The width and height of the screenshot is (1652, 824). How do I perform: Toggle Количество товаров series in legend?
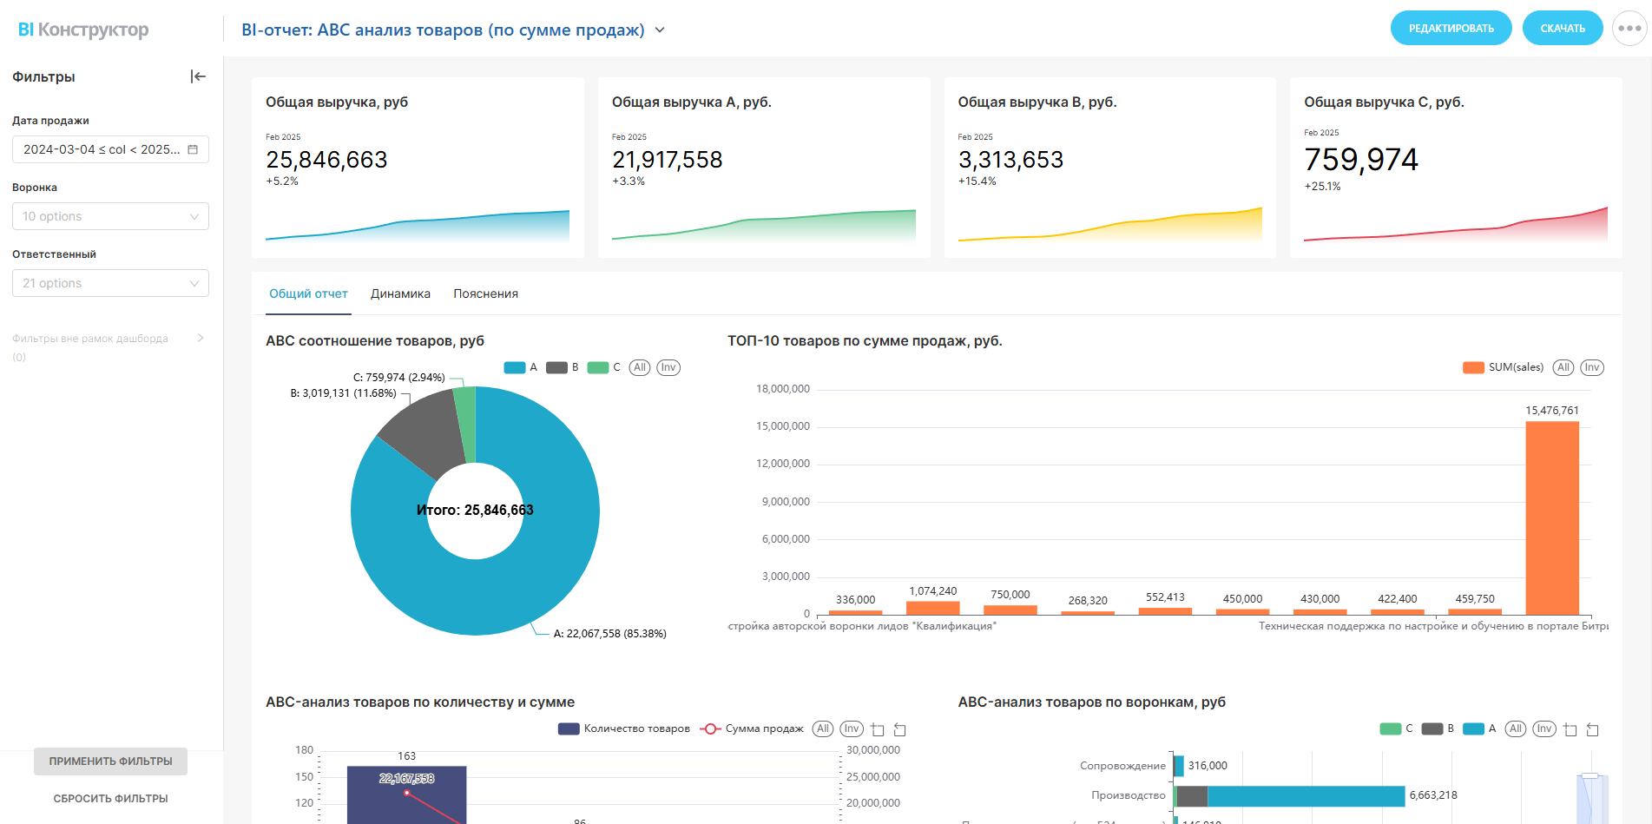624,728
